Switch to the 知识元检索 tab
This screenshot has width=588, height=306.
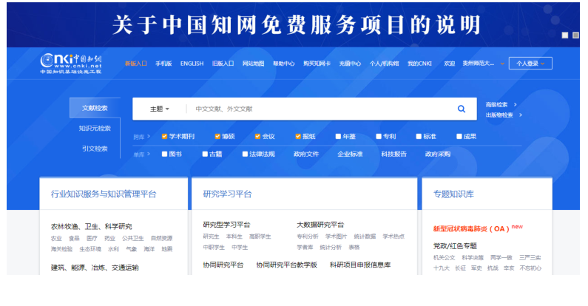tap(95, 128)
